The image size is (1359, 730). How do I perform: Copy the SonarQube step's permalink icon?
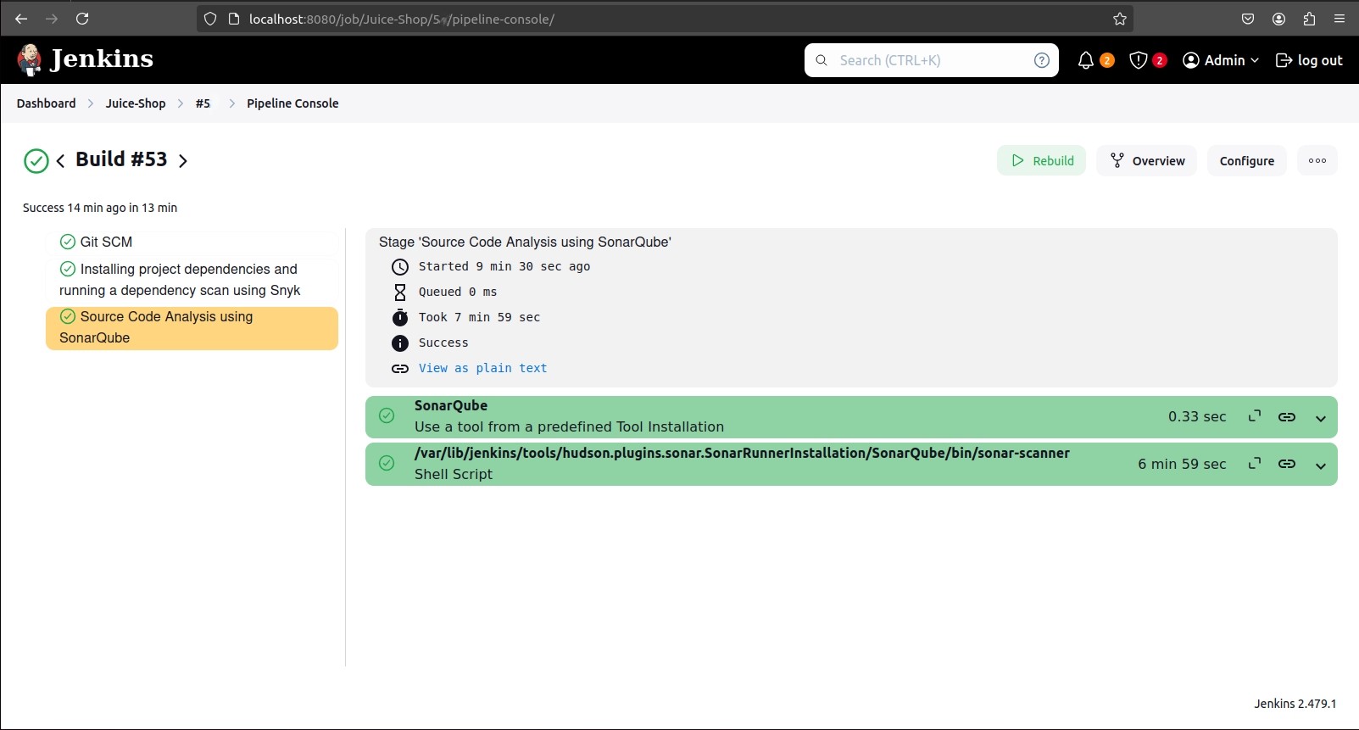1286,416
